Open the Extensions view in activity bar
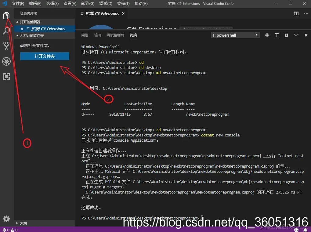Screen dimensions: 311x232 click(6, 77)
